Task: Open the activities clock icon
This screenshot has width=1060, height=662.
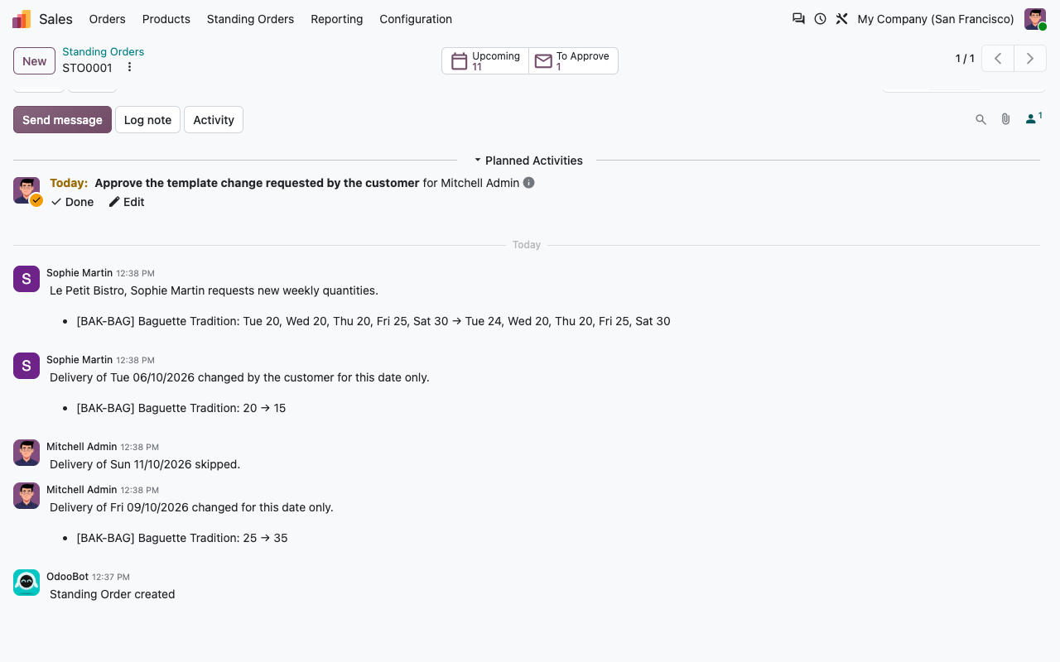Action: 820,19
